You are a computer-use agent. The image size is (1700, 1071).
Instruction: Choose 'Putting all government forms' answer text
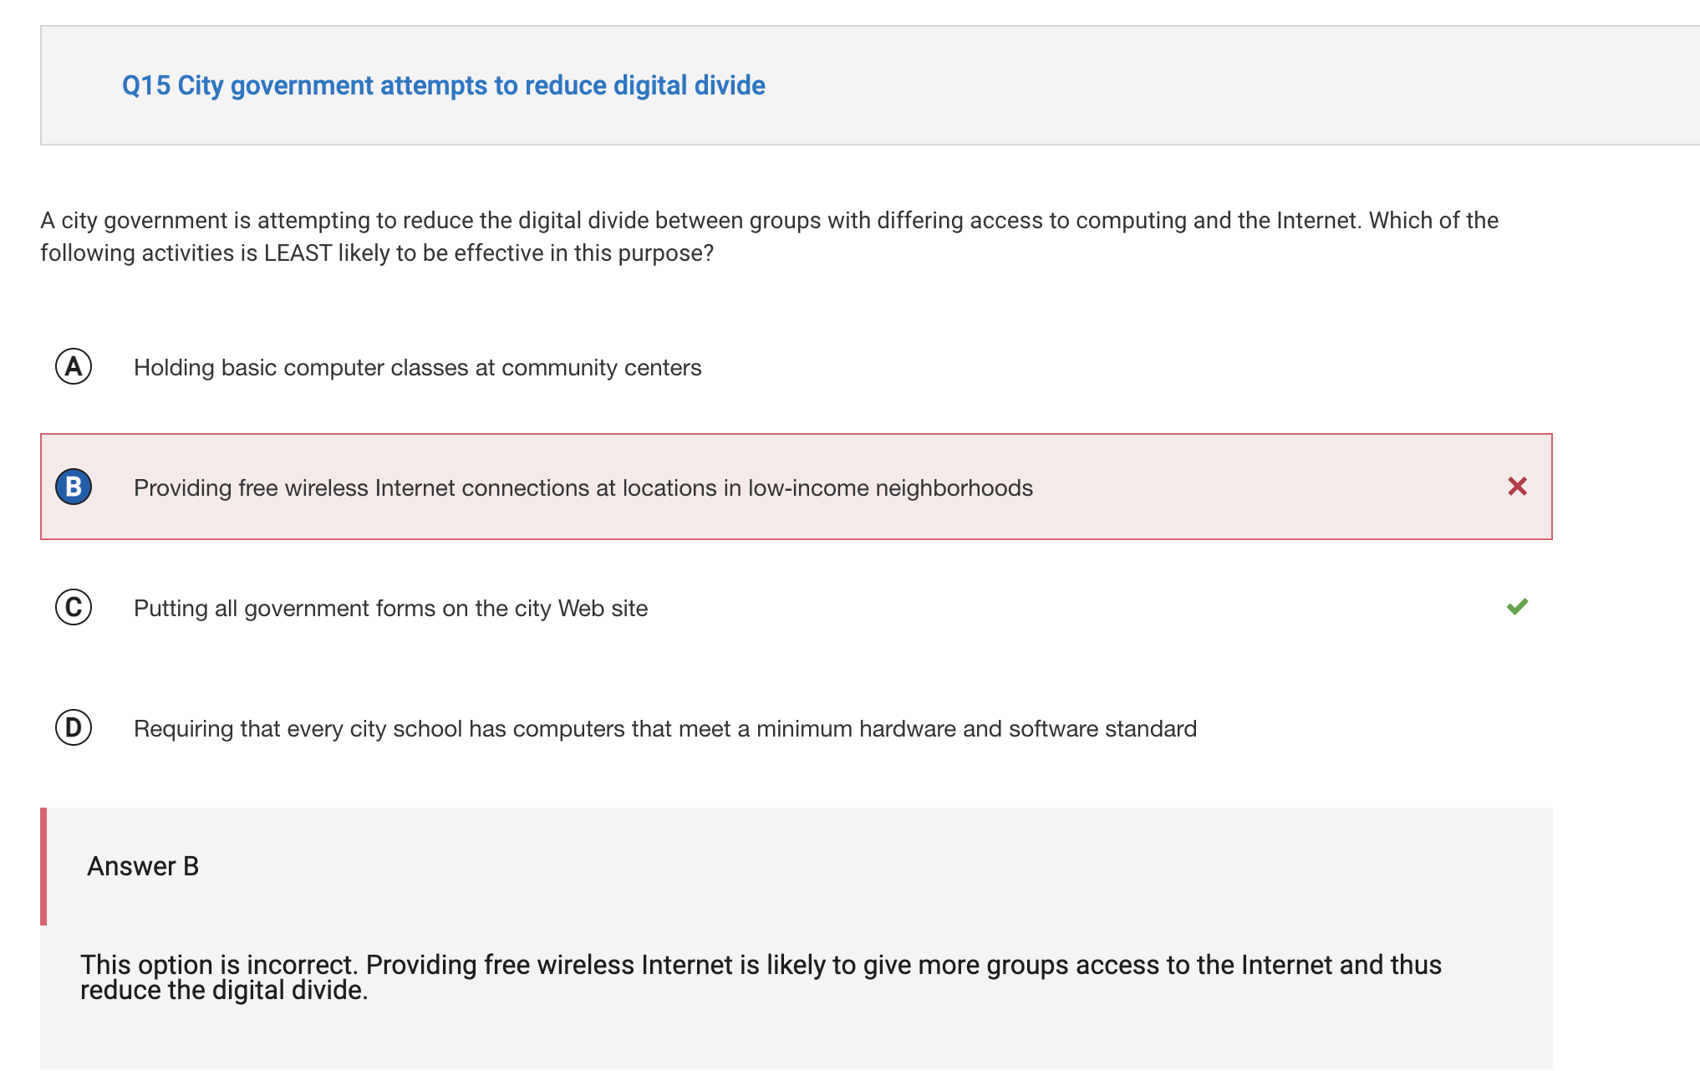391,609
